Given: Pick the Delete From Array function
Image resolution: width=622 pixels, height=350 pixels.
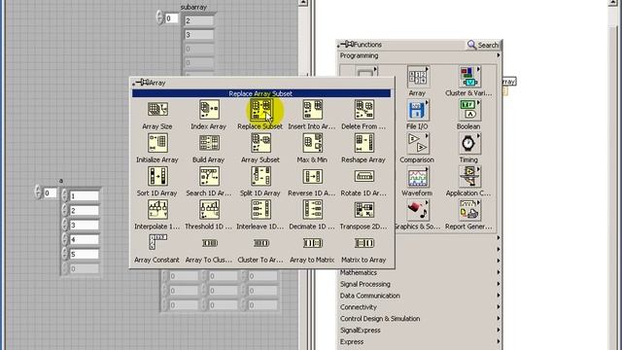Looking at the screenshot, I should [x=363, y=110].
